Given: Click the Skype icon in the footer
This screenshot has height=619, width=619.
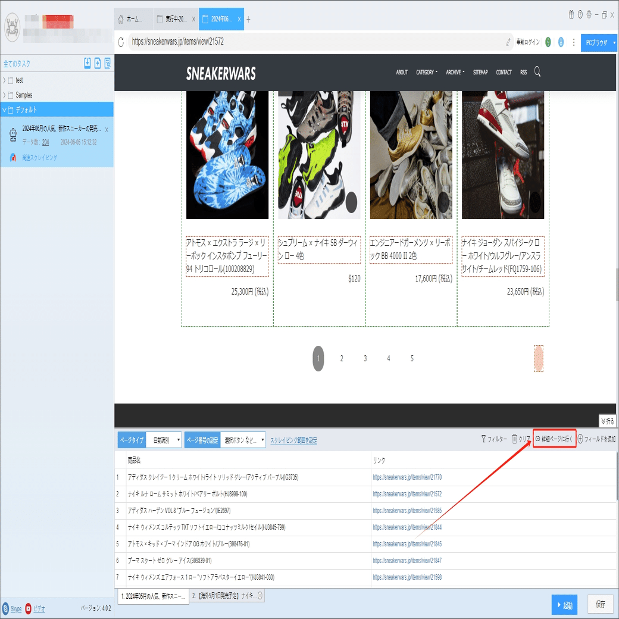Looking at the screenshot, I should [x=5, y=608].
